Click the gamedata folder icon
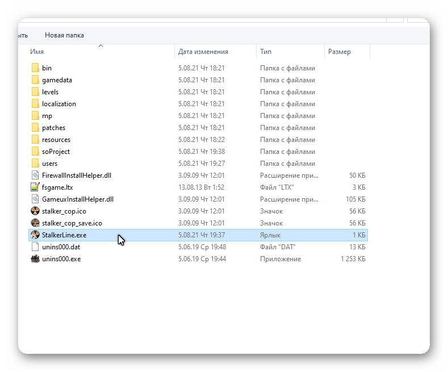448x372 pixels. [35, 80]
